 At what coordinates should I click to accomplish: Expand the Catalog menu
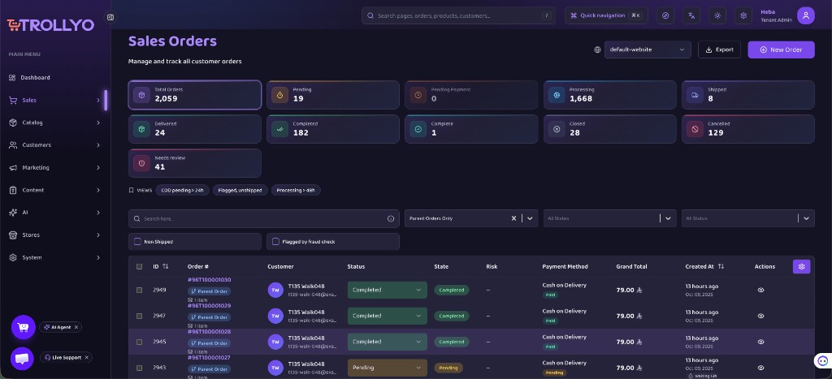click(54, 123)
